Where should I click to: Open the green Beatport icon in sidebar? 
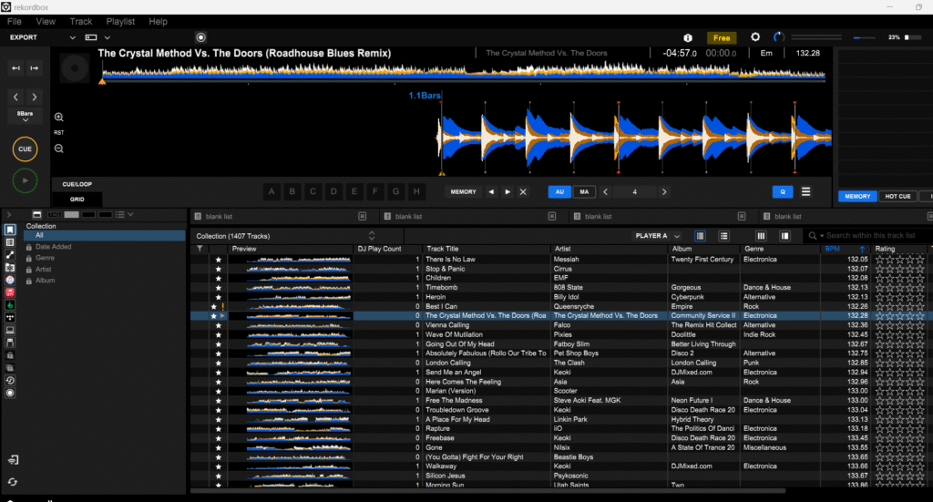10,305
